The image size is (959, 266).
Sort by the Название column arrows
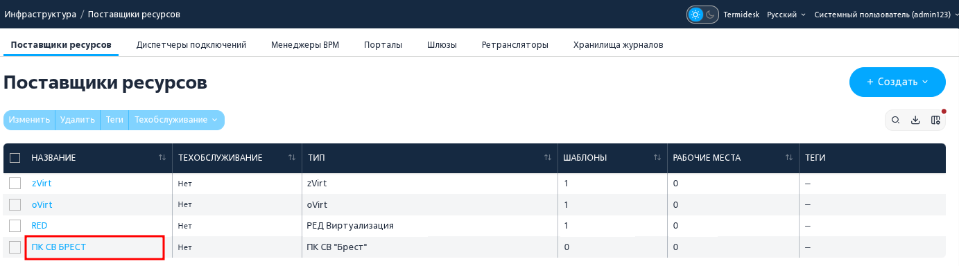pos(162,158)
